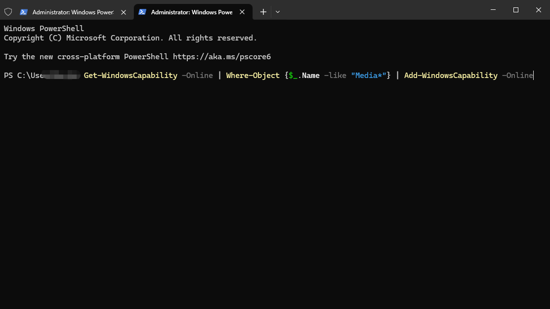Expand the new tab profile dropdown chevron
The image size is (550, 309).
coord(277,12)
